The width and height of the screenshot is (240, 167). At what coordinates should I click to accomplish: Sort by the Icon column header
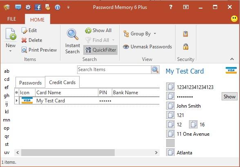click(x=27, y=93)
